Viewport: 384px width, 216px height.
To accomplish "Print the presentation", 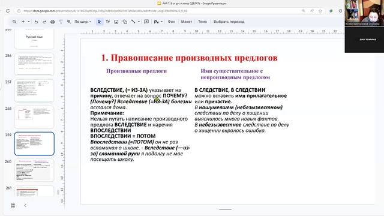I will [53, 22].
